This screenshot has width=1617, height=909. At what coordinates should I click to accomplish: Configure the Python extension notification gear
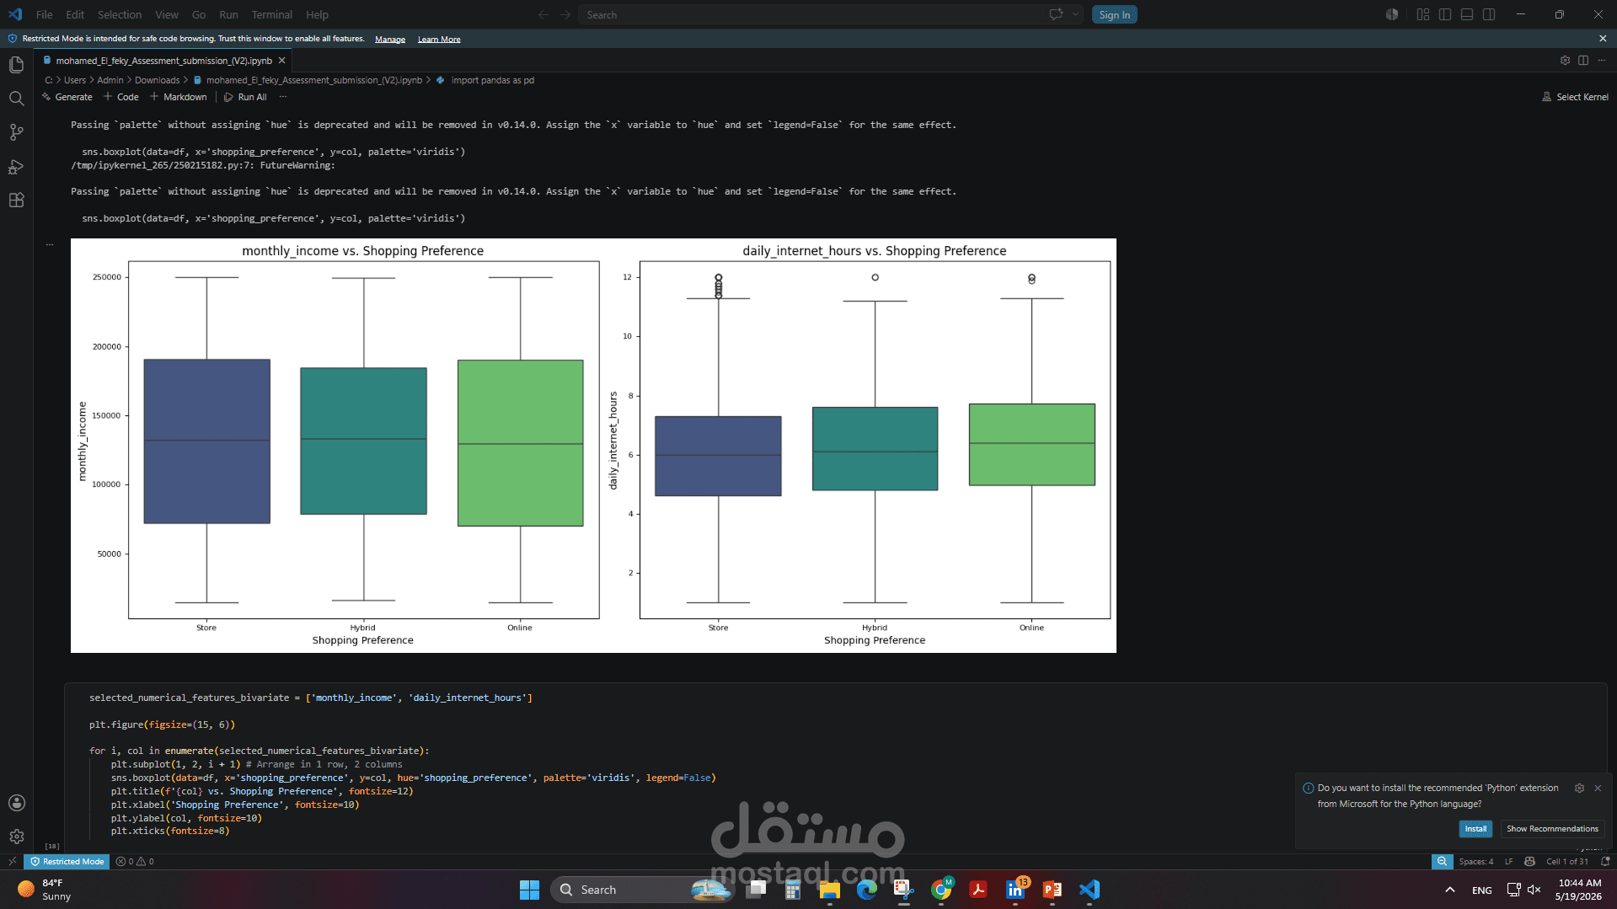pos(1579,789)
